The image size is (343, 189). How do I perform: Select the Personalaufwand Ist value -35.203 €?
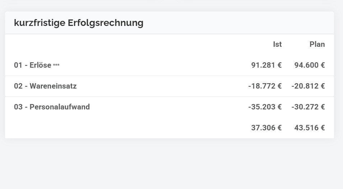coord(265,107)
